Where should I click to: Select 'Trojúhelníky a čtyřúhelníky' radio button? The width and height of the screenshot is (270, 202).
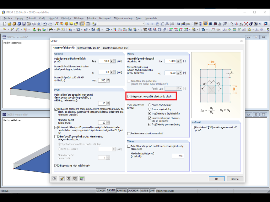tap(150, 113)
